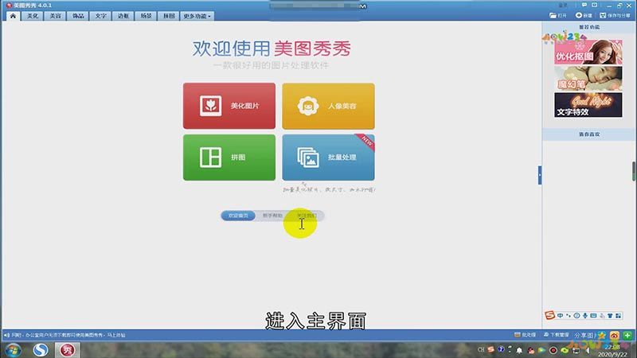Open the Windows Start button
The image size is (637, 358).
[x=13, y=350]
